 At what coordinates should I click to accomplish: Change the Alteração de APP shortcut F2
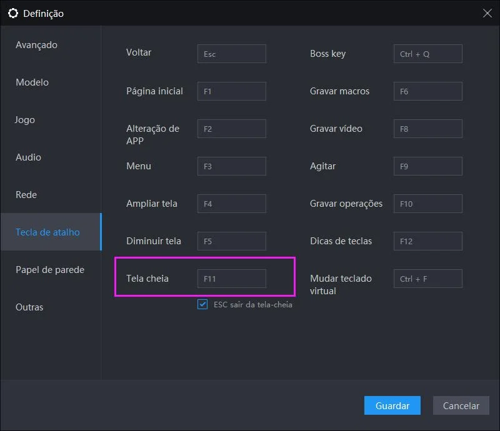pyautogui.click(x=231, y=129)
